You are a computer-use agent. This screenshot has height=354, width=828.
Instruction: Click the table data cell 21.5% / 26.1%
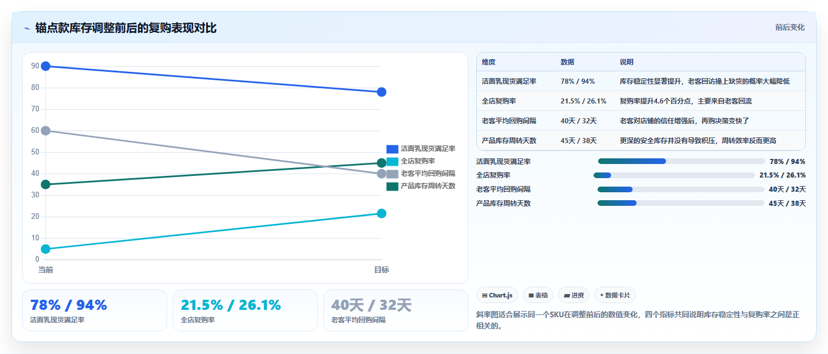click(x=583, y=101)
